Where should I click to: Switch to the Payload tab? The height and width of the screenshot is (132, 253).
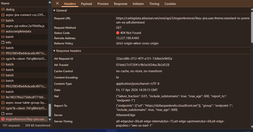tap(86, 4)
